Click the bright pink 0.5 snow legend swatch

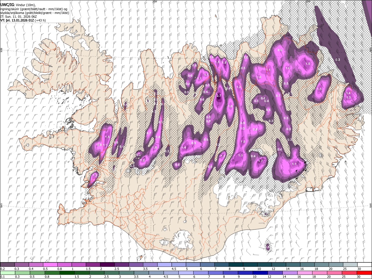pos(50,264)
